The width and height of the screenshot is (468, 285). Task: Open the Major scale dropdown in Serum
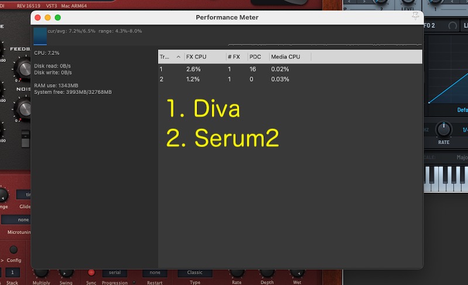462,157
